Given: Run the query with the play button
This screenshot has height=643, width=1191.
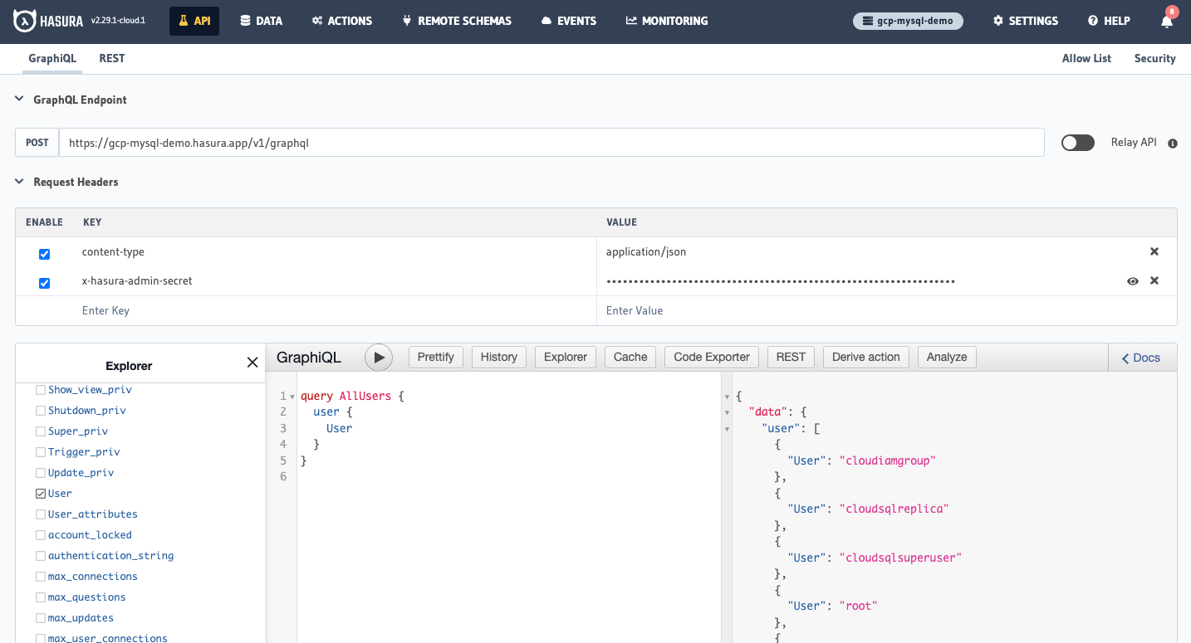Looking at the screenshot, I should tap(379, 357).
